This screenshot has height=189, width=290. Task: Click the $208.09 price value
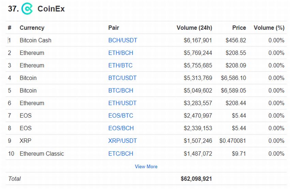tap(236, 65)
